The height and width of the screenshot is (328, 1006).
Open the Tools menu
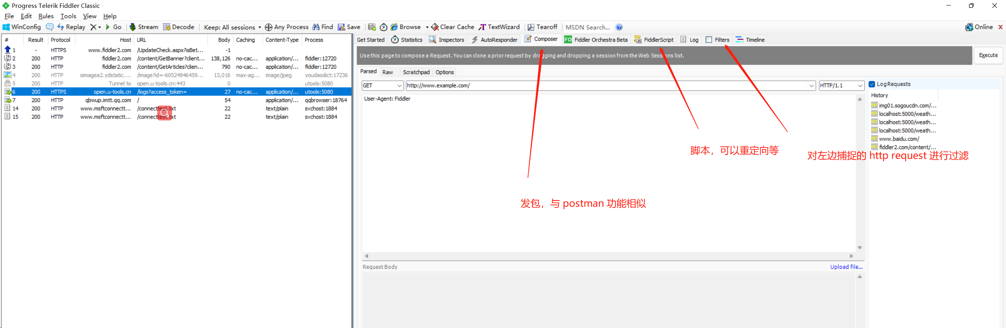pos(68,16)
